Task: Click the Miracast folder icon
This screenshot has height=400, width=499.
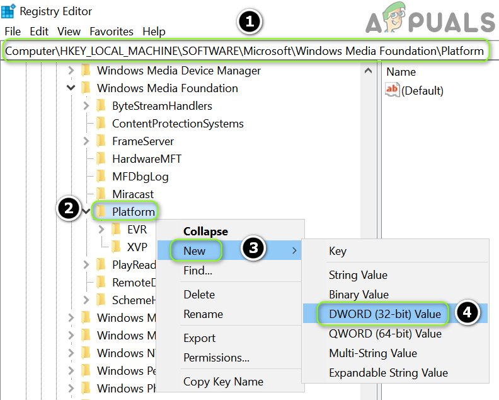Action: (x=101, y=194)
